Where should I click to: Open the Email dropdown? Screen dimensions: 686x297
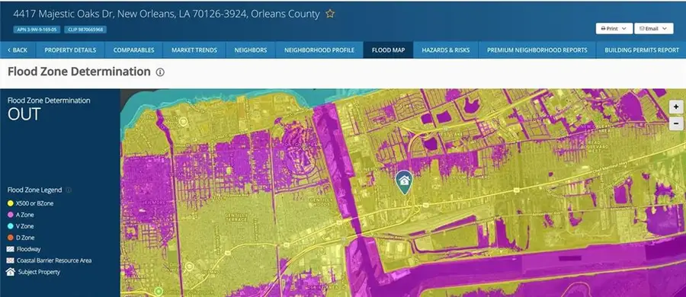654,28
